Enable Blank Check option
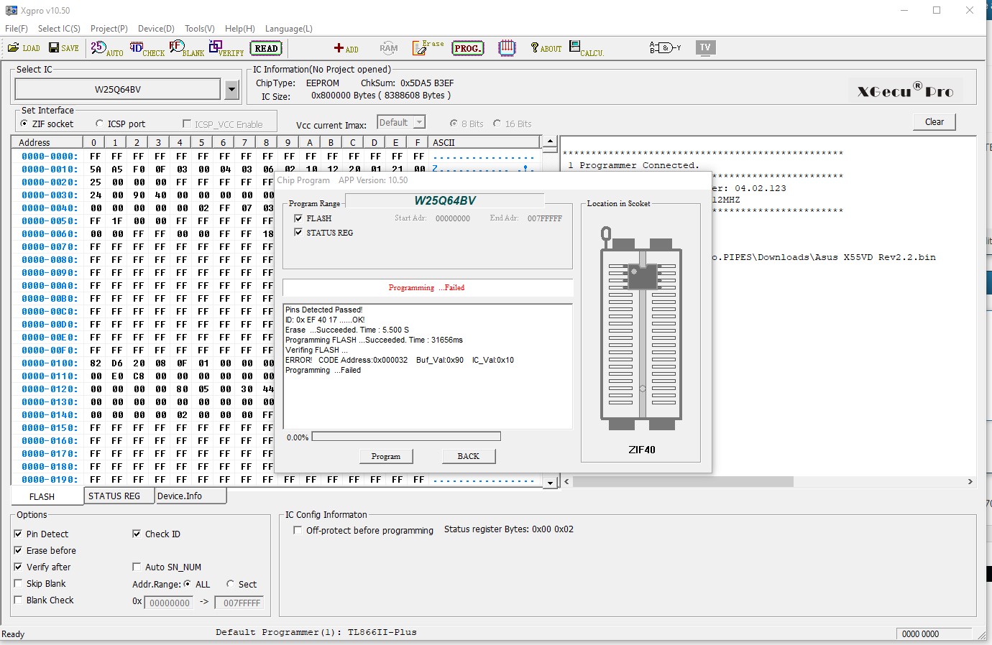Viewport: 992px width, 645px height. (x=18, y=600)
